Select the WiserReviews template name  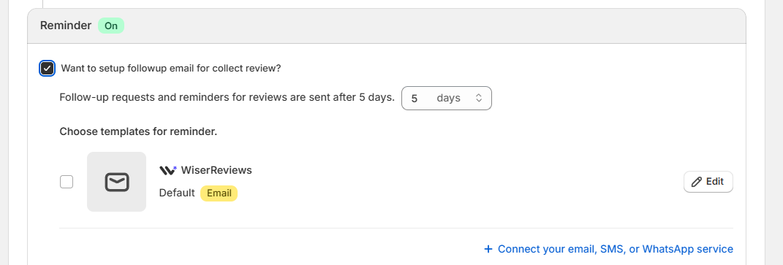(216, 170)
